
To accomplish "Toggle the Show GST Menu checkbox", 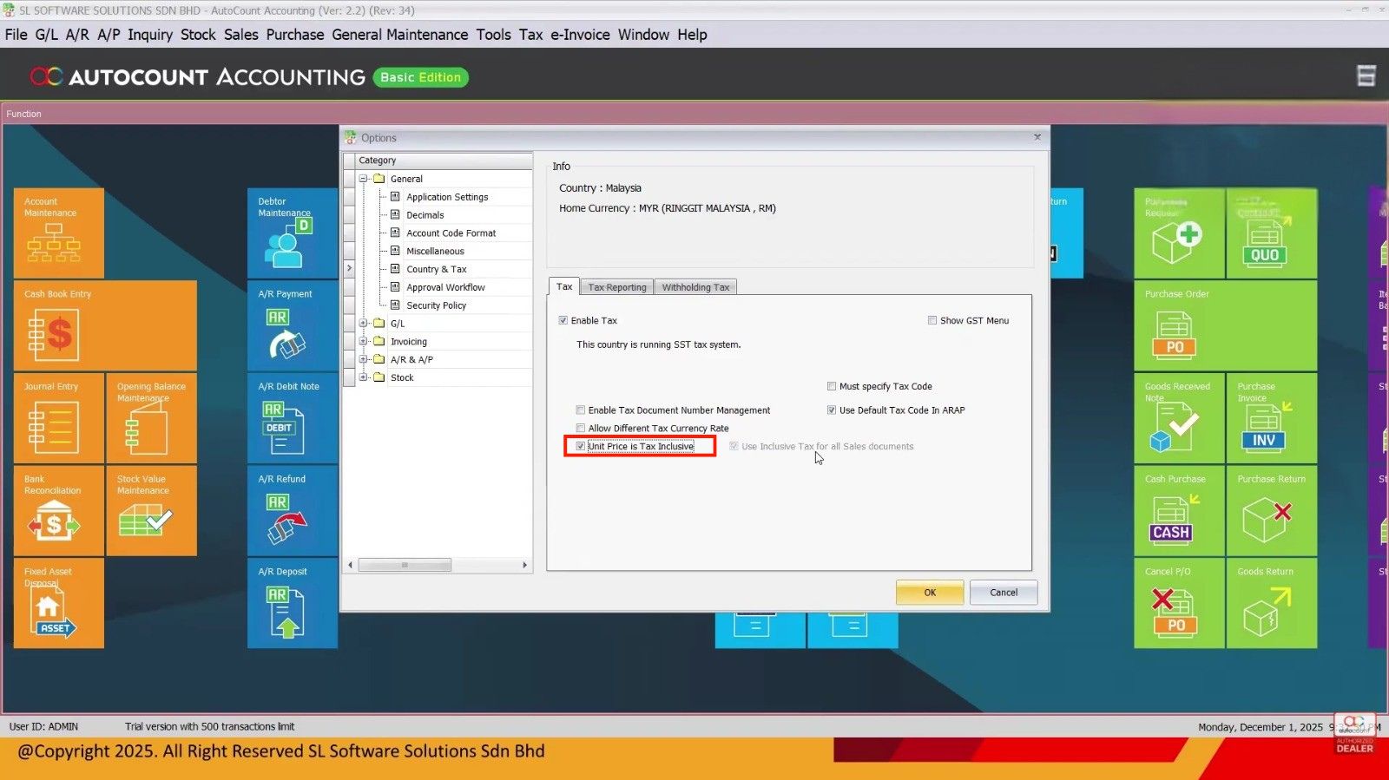I will pos(932,320).
